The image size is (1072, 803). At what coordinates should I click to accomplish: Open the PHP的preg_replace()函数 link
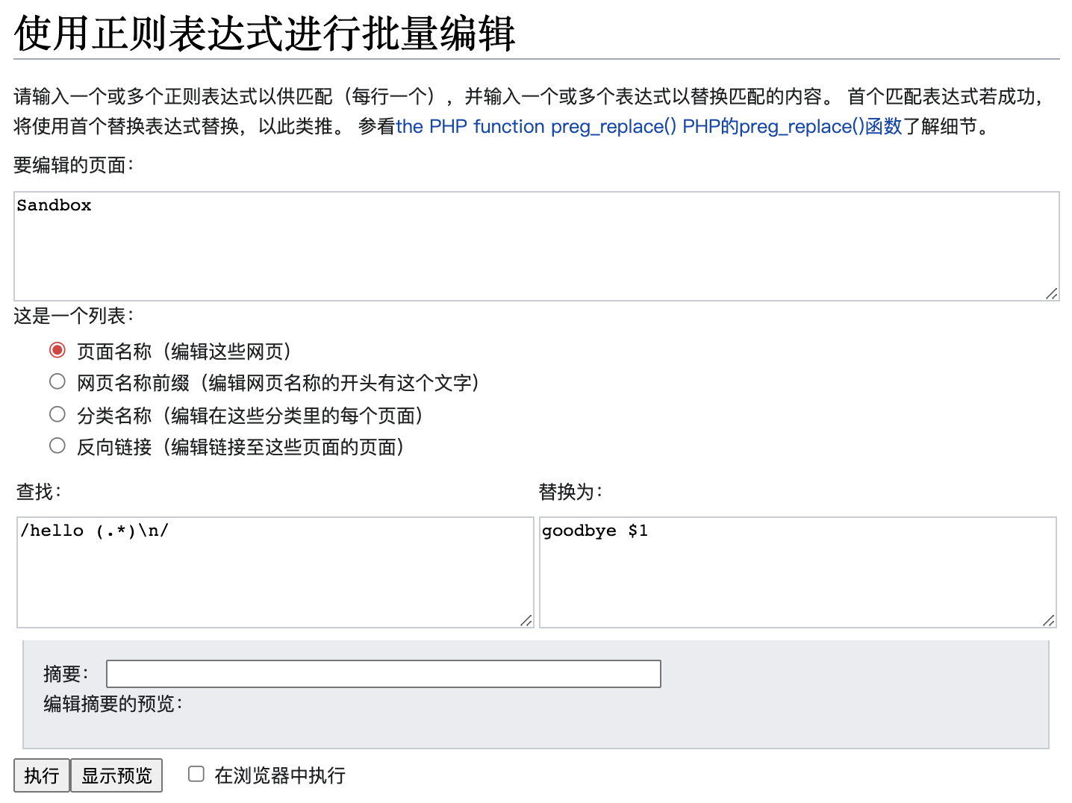pos(792,126)
